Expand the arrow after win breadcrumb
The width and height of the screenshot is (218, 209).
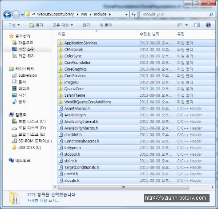[x=90, y=15]
